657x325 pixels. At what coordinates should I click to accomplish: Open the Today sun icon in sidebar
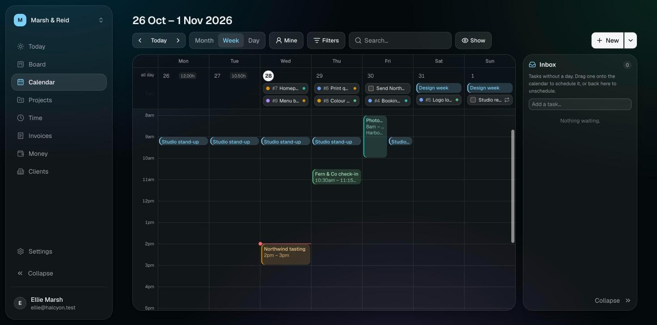pos(20,46)
